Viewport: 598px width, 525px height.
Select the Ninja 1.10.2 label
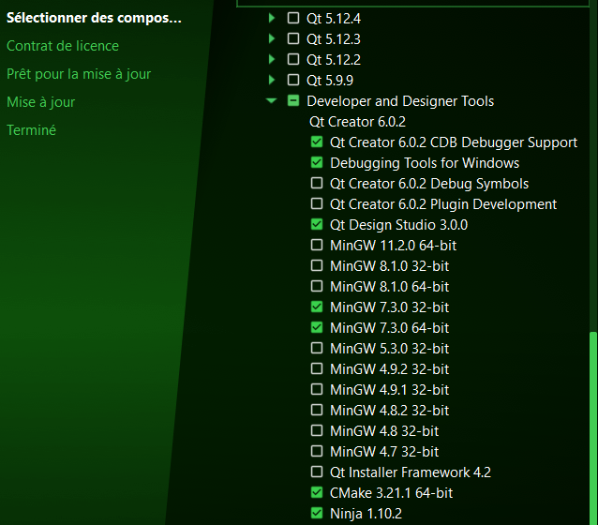[x=366, y=514]
